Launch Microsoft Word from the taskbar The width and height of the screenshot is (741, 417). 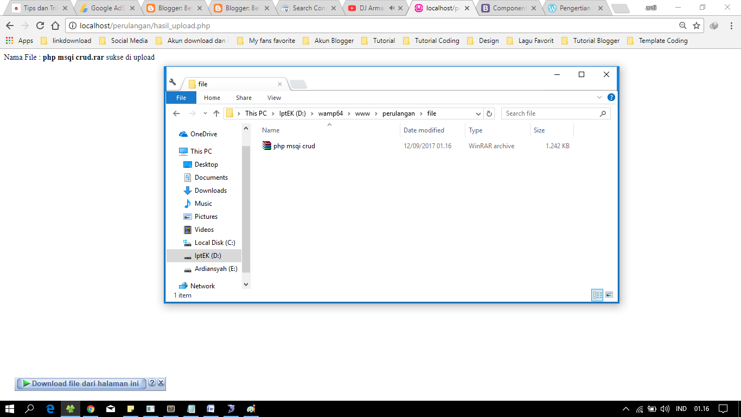(x=211, y=408)
